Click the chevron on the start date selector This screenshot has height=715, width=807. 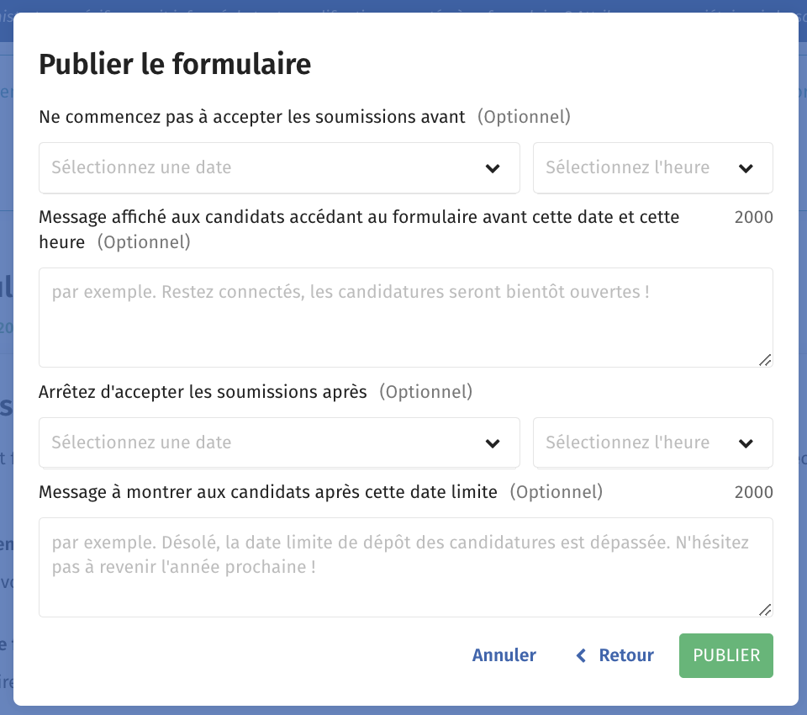pos(493,168)
